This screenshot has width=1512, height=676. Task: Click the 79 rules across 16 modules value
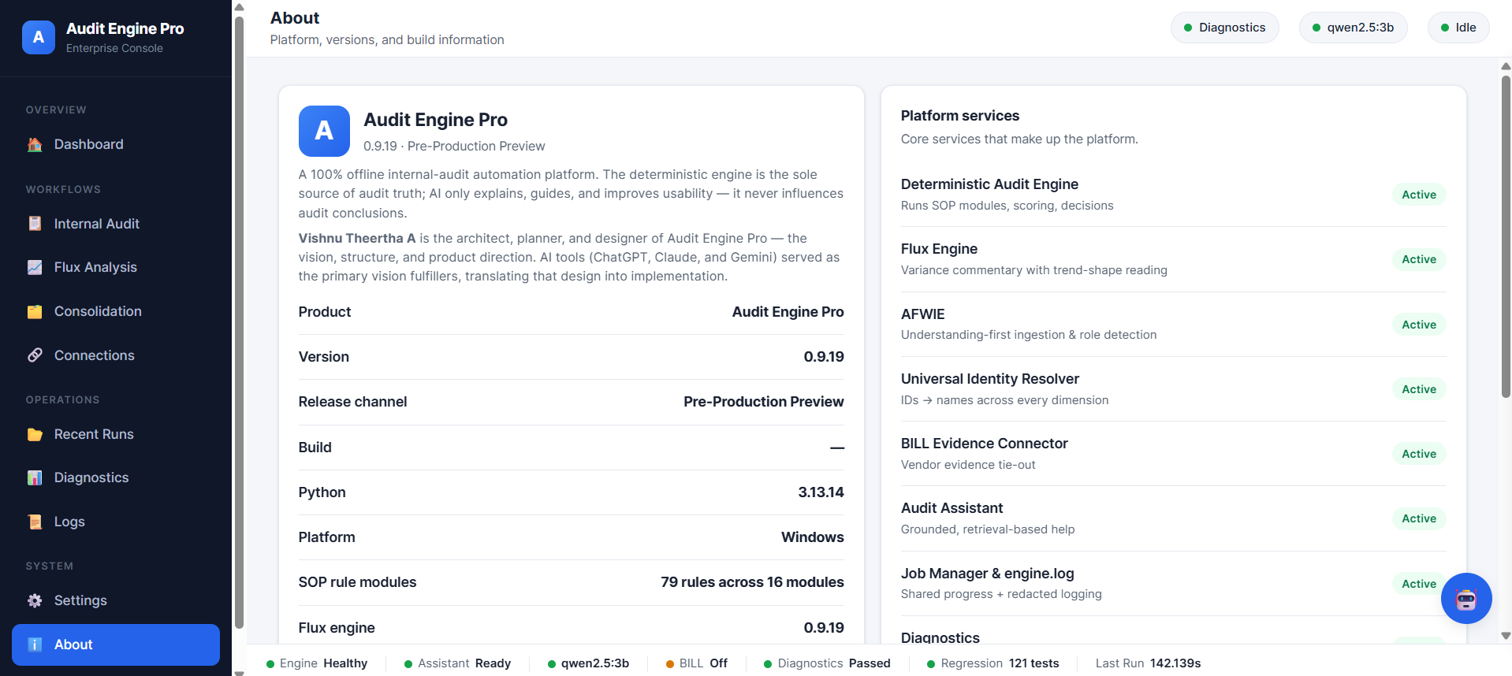coord(752,582)
